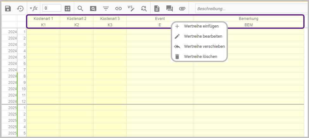The image size is (309, 138).
Task: Click the boxed search icon
Action: 93,9
